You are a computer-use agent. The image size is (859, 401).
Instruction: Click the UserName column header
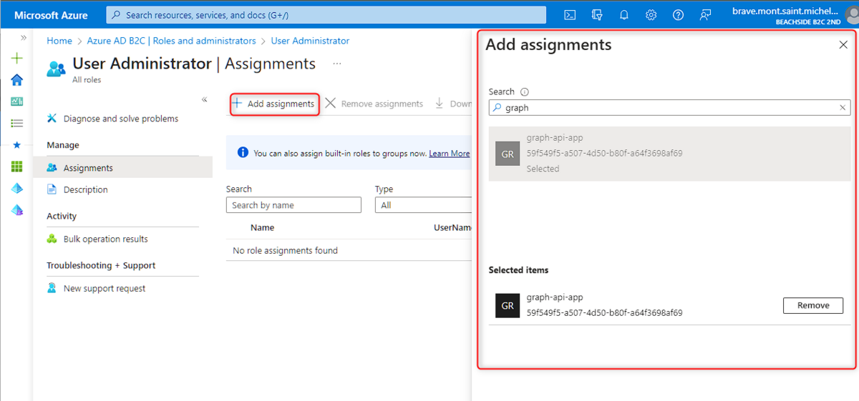point(453,227)
